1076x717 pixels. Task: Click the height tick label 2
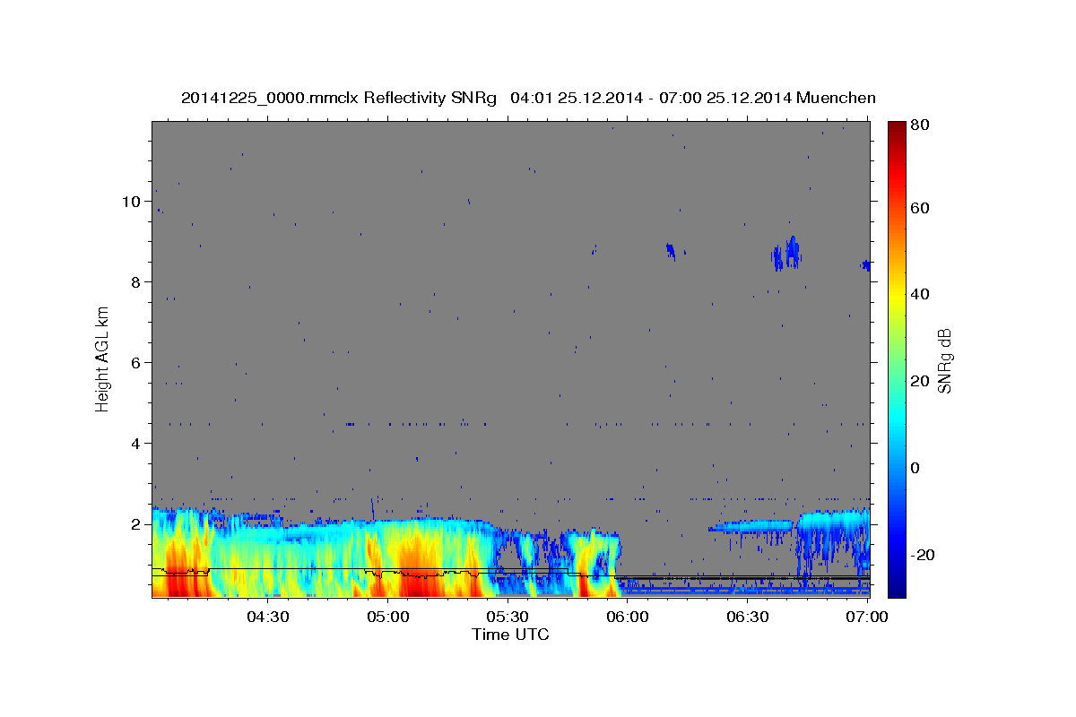[135, 524]
